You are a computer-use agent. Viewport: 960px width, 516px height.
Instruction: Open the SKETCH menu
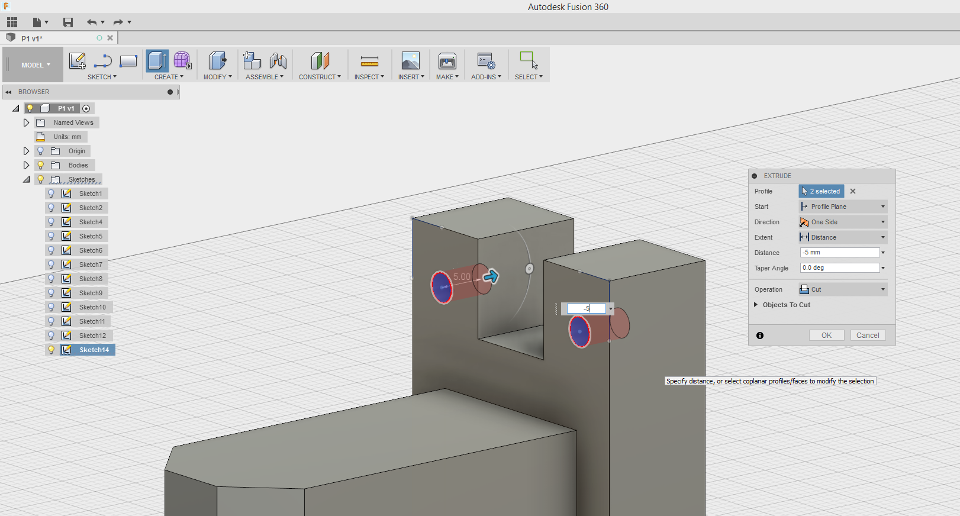click(x=102, y=77)
